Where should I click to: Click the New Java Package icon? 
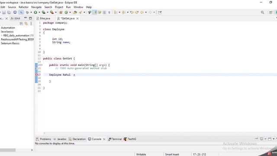[x=61, y=13]
